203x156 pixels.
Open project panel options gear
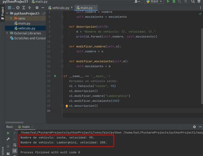(x=37, y=8)
